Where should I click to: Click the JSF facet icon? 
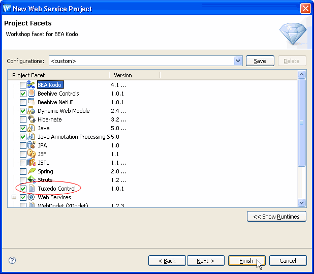pos(32,154)
